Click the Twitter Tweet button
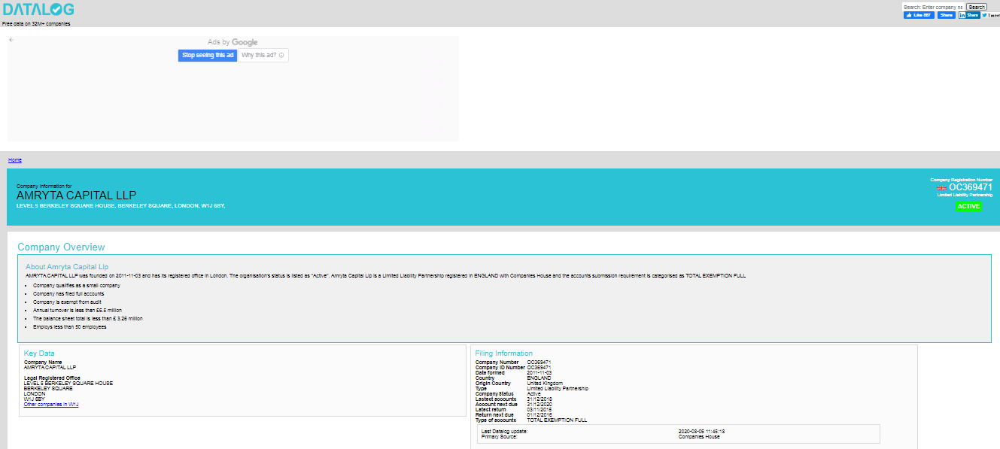This screenshot has width=1000, height=449. click(x=991, y=15)
